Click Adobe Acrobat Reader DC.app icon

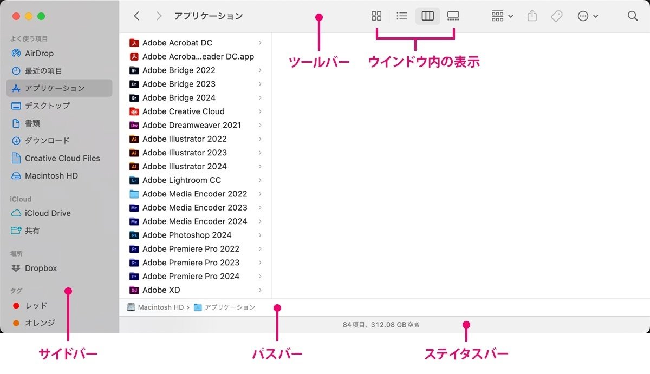(x=134, y=56)
